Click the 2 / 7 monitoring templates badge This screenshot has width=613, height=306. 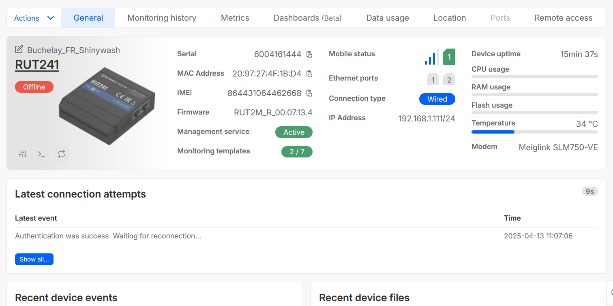click(297, 152)
